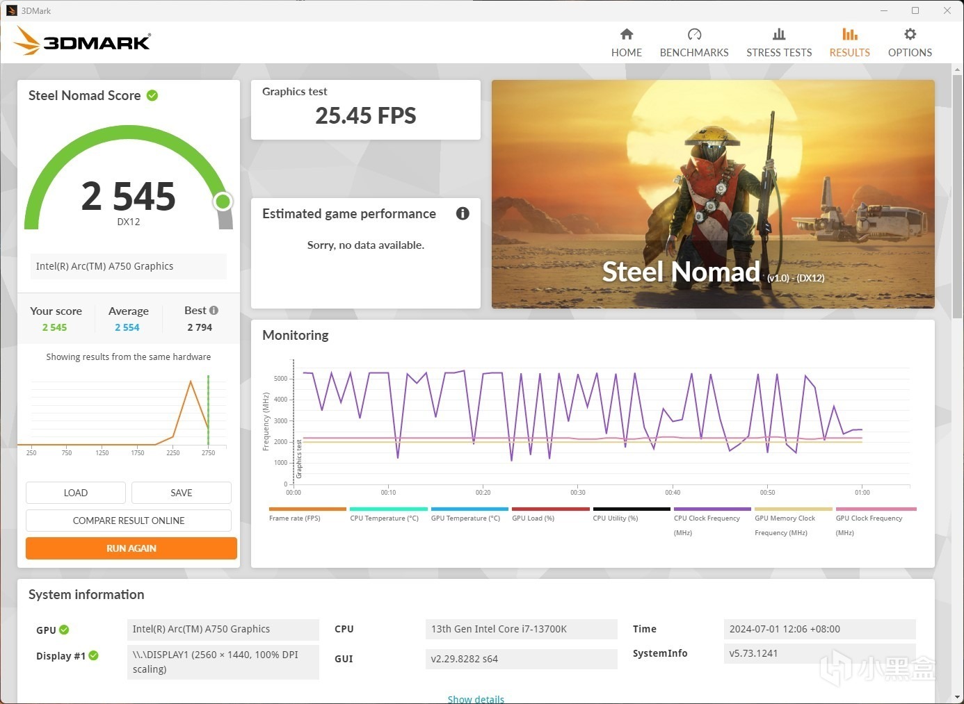964x704 pixels.
Task: Toggle the Frame rate (FPS) legend entry
Action: pyautogui.click(x=307, y=514)
